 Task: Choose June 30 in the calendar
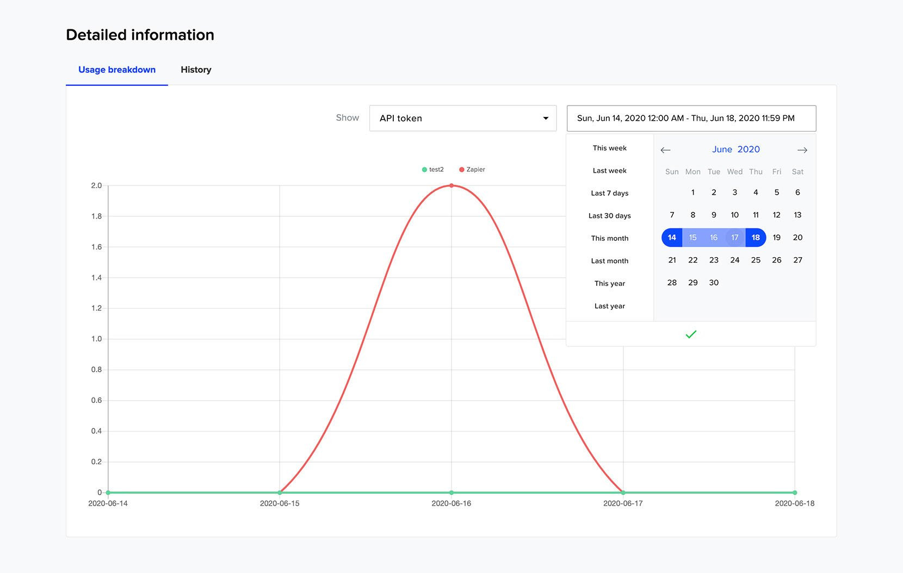(714, 283)
